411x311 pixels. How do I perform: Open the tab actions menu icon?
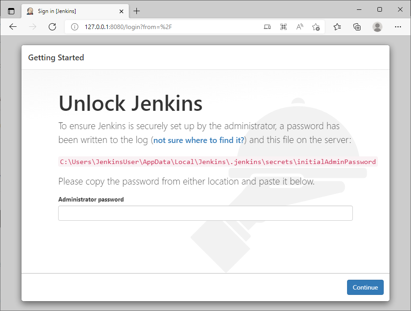point(11,11)
